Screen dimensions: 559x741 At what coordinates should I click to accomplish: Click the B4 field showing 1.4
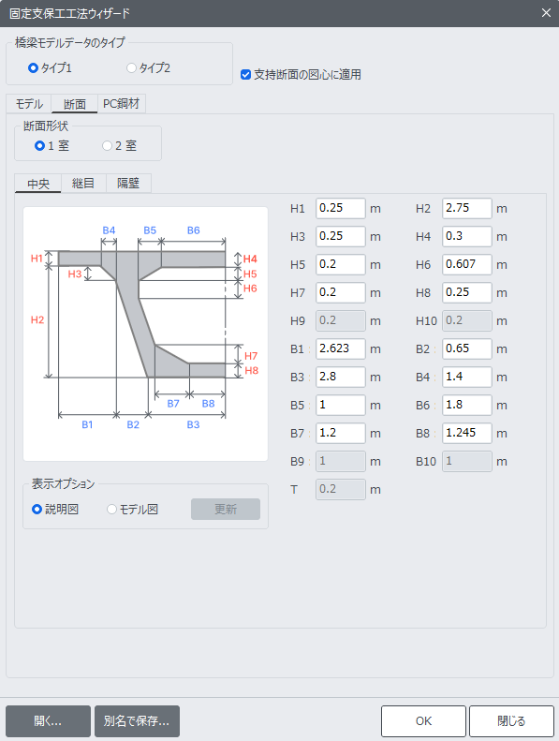coord(467,378)
